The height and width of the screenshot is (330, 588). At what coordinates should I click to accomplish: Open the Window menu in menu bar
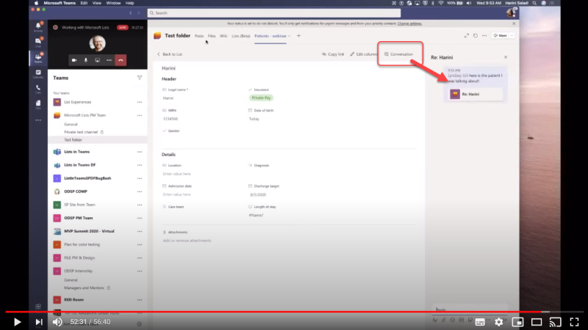pos(113,3)
